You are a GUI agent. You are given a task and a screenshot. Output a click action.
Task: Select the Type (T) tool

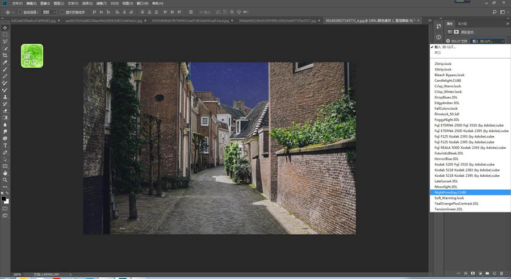(x=5, y=145)
